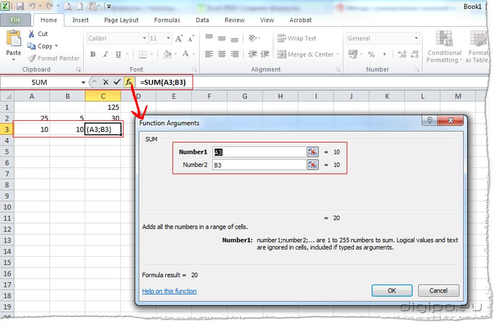Click the Enter checkmark in formula bar

pos(116,82)
